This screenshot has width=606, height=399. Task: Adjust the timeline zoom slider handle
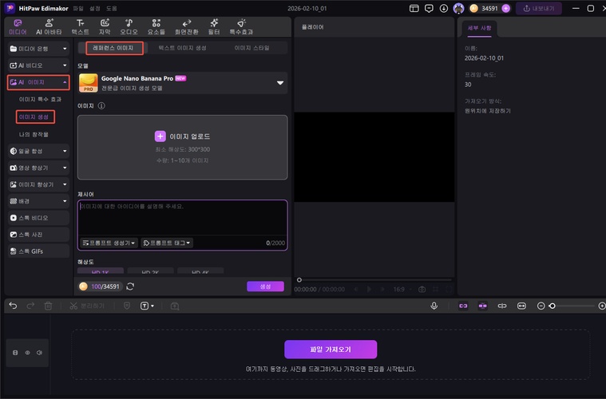(553, 306)
